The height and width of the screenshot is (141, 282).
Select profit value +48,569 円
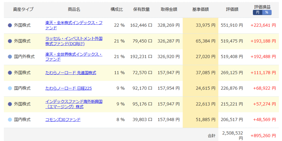point(265,120)
